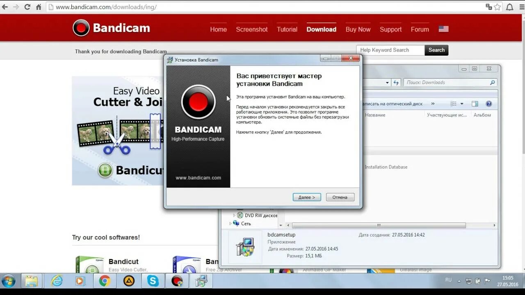Start the AIMP player from the taskbar
This screenshot has width=525, height=295.
tap(129, 281)
